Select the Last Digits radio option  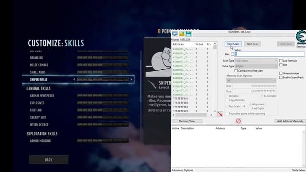[x=250, y=108]
